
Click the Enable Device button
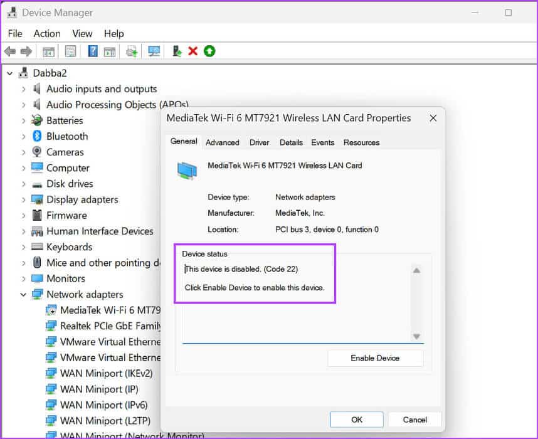click(x=375, y=358)
